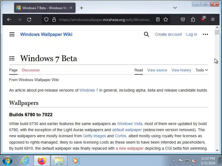Open the Pocket save icon
This screenshot has height=166, width=222.
(183, 19)
